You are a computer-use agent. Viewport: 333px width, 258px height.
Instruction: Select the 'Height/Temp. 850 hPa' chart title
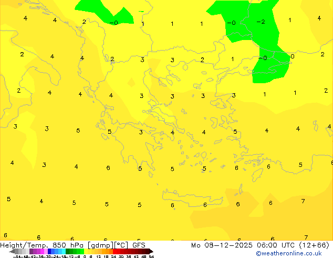[42, 245]
